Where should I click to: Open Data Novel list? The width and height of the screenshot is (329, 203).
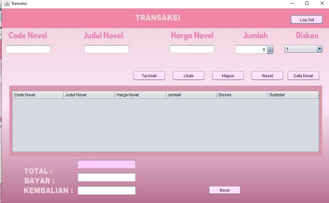[303, 76]
